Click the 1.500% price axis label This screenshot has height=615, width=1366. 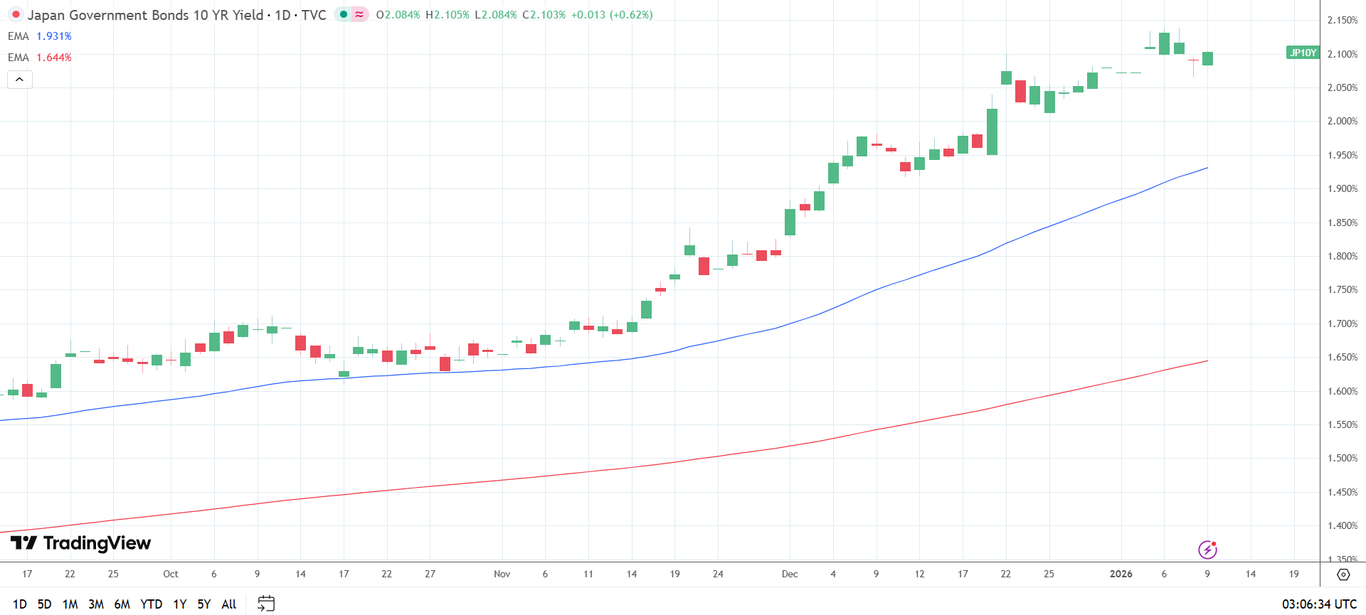tap(1343, 458)
